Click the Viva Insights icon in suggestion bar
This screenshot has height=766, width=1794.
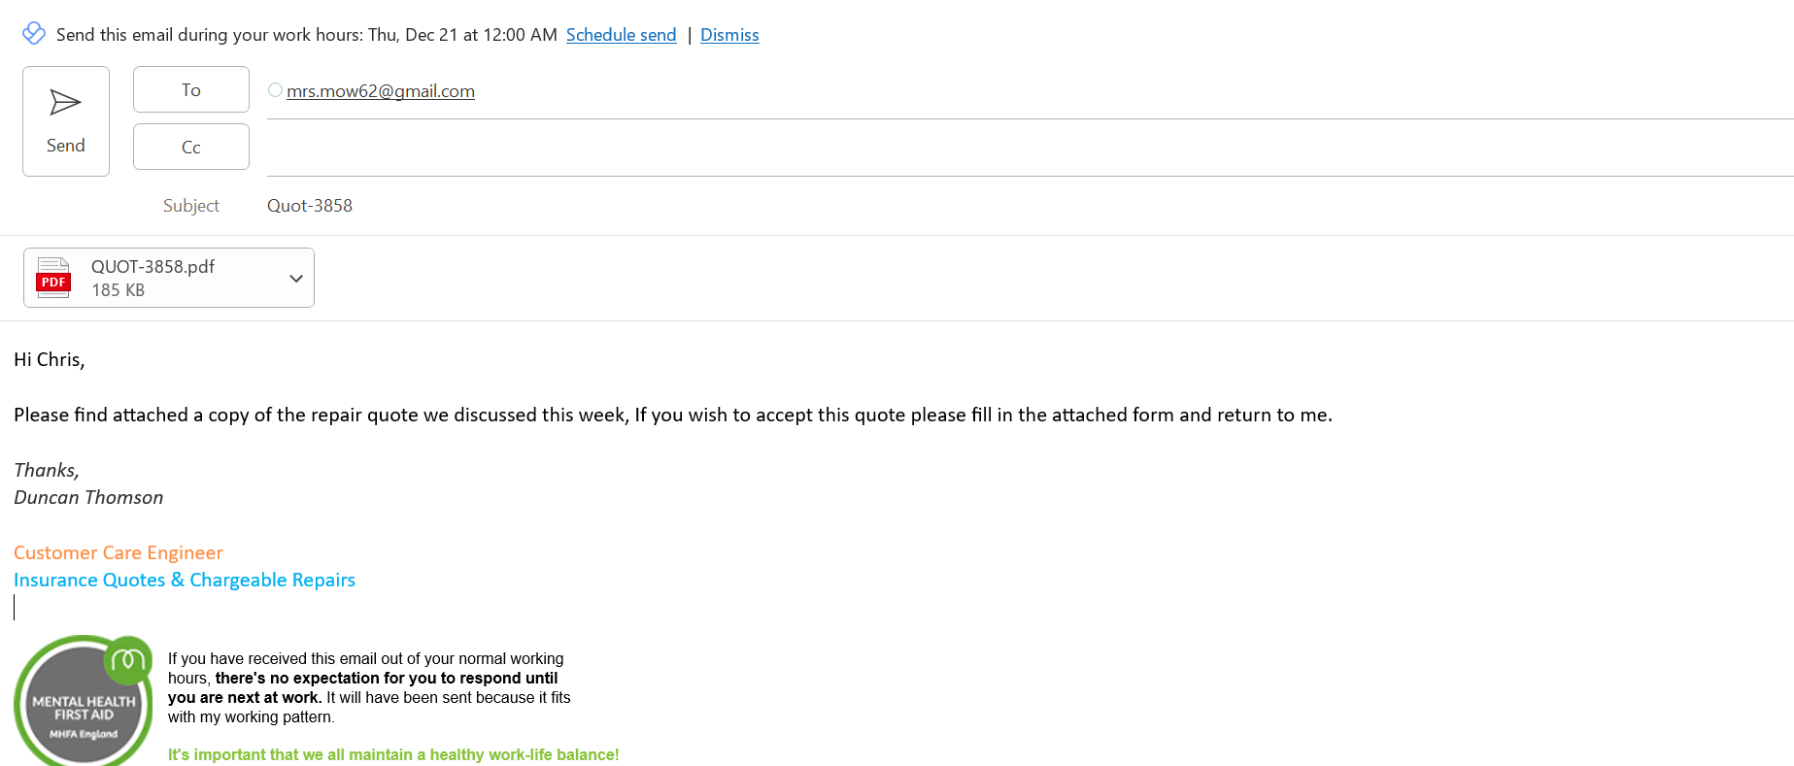pos(34,34)
